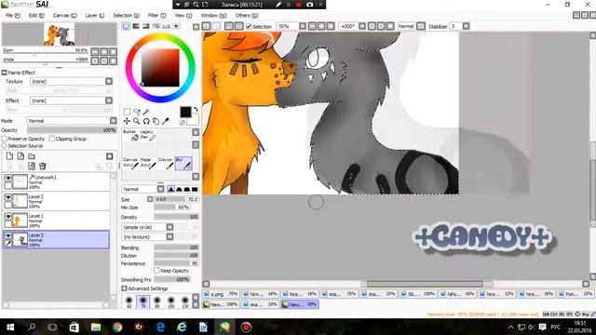Select the flat square brush edge shape
The width and height of the screenshot is (596, 335).
[195, 189]
